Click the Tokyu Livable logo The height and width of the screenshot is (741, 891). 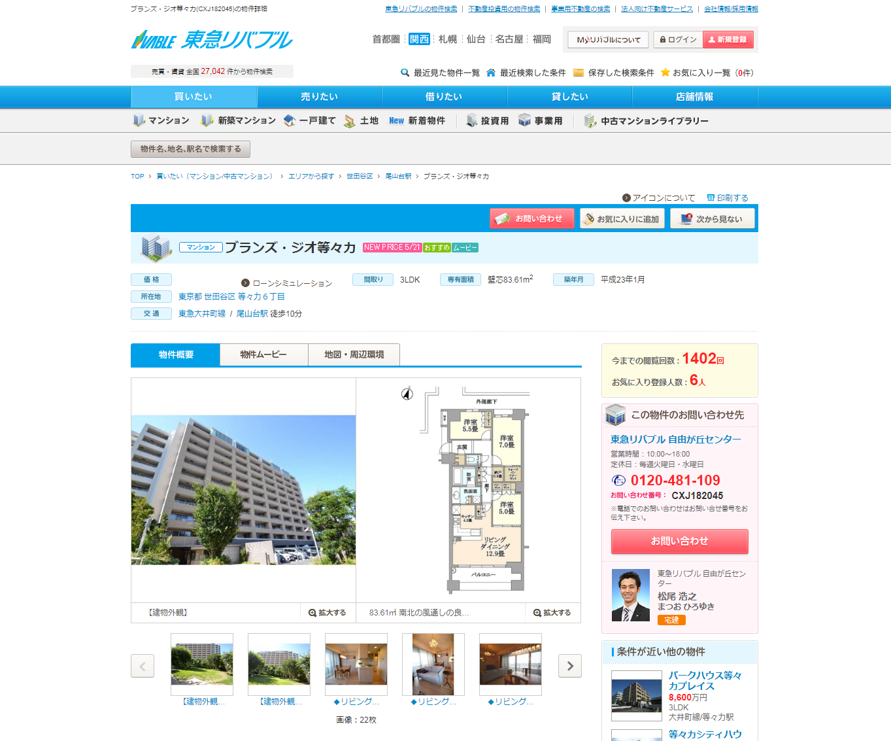(x=212, y=40)
